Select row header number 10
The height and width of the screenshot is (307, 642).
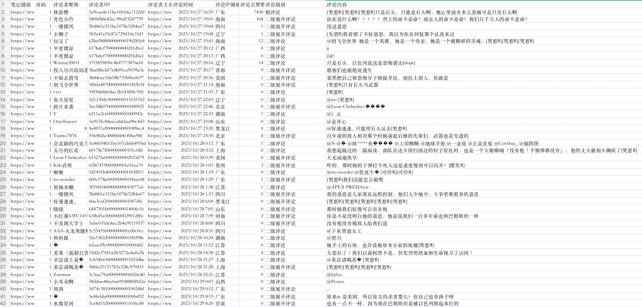[5, 70]
